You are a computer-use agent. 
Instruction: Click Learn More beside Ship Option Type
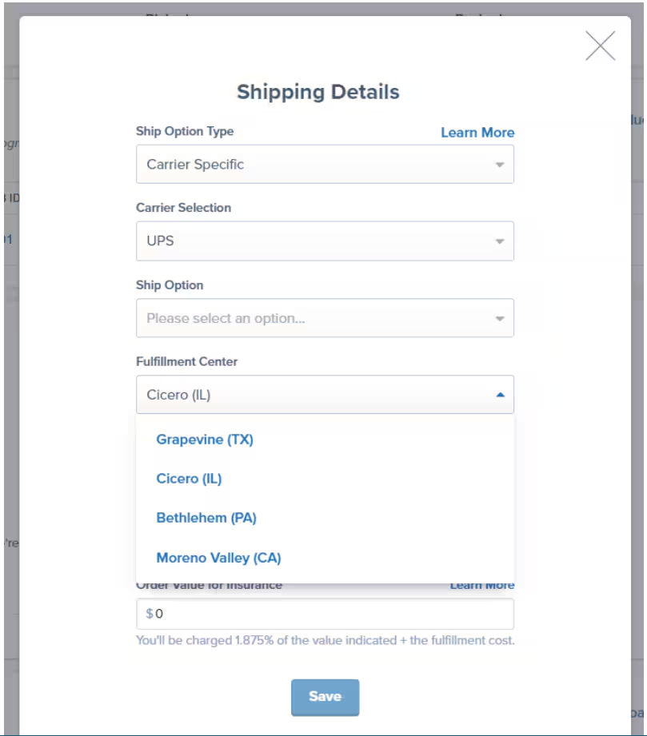tap(477, 133)
